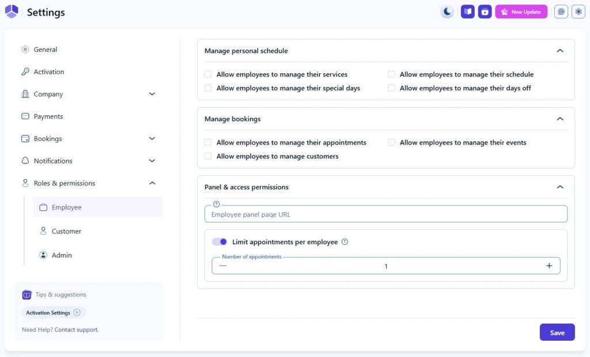This screenshot has width=590, height=357.
Task: Open the documentation book icon in header
Action: [468, 12]
